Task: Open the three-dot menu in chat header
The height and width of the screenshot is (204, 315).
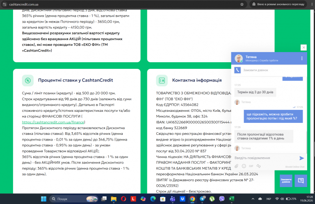Action: 302,58
